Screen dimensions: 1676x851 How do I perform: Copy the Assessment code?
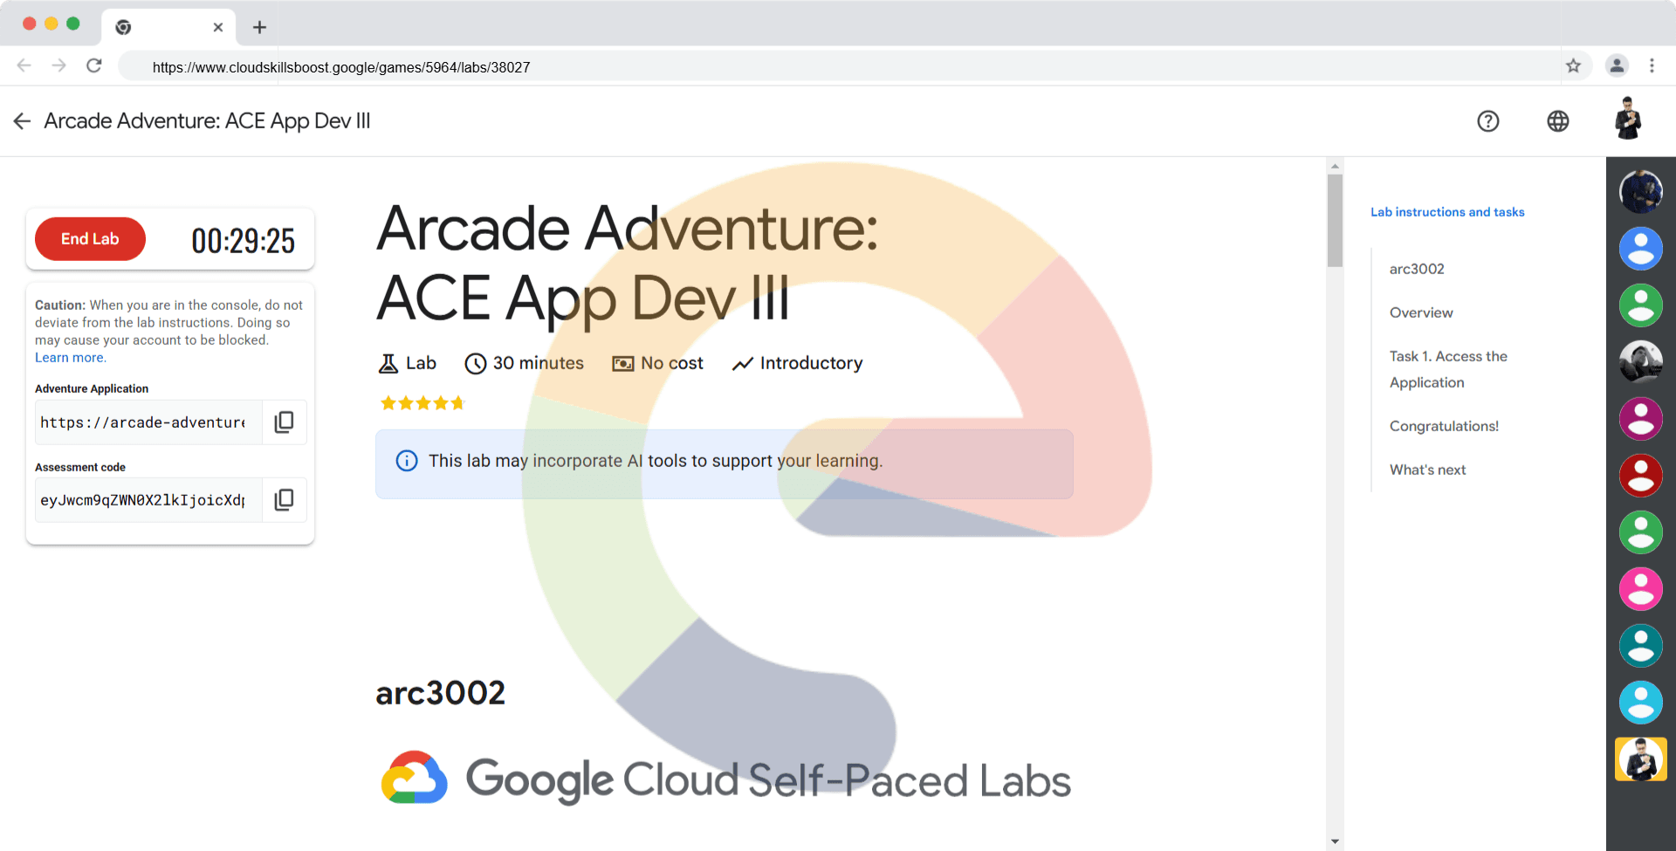point(284,500)
